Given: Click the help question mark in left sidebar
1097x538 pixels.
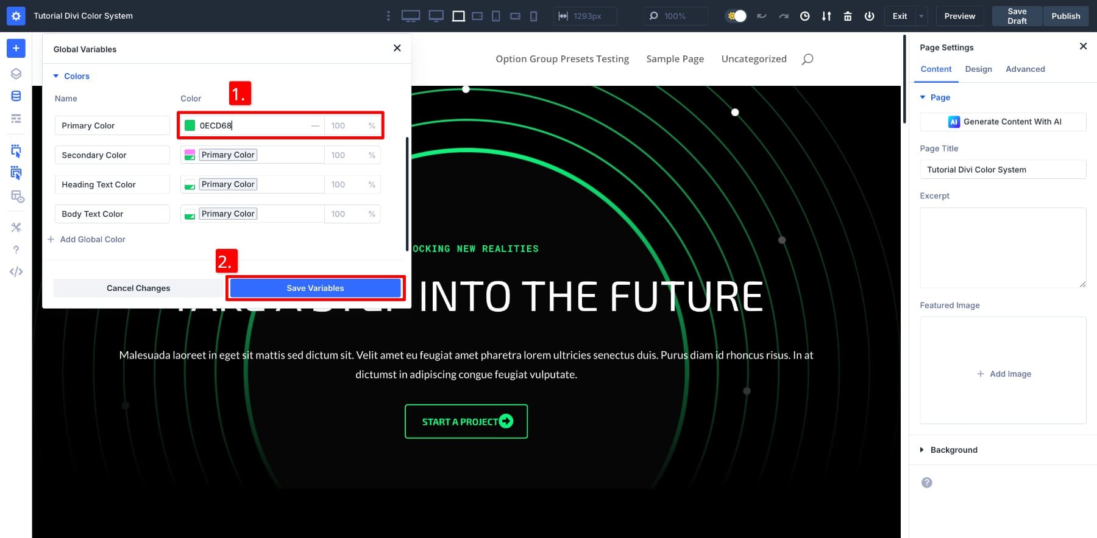Looking at the screenshot, I should (16, 250).
